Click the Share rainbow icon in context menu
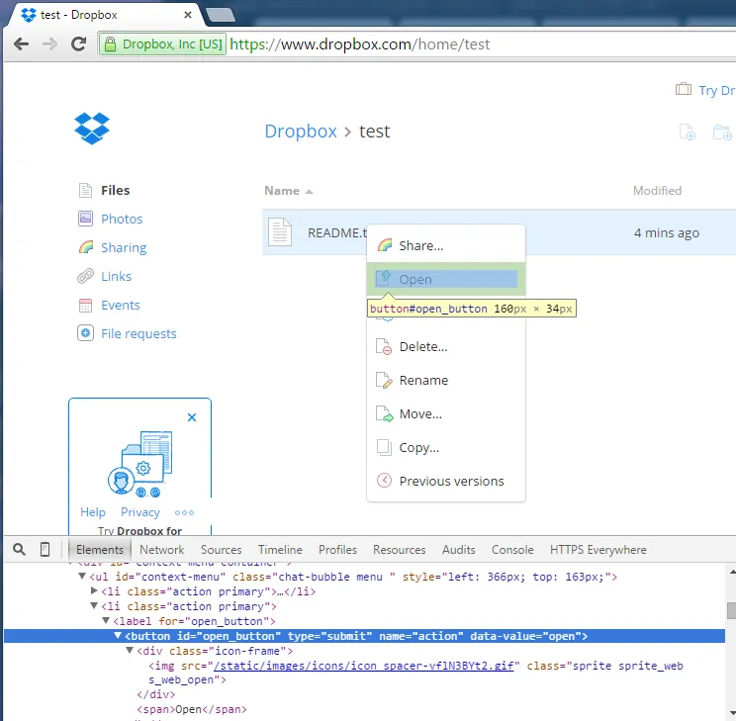Image resolution: width=736 pixels, height=721 pixels. [x=385, y=245]
